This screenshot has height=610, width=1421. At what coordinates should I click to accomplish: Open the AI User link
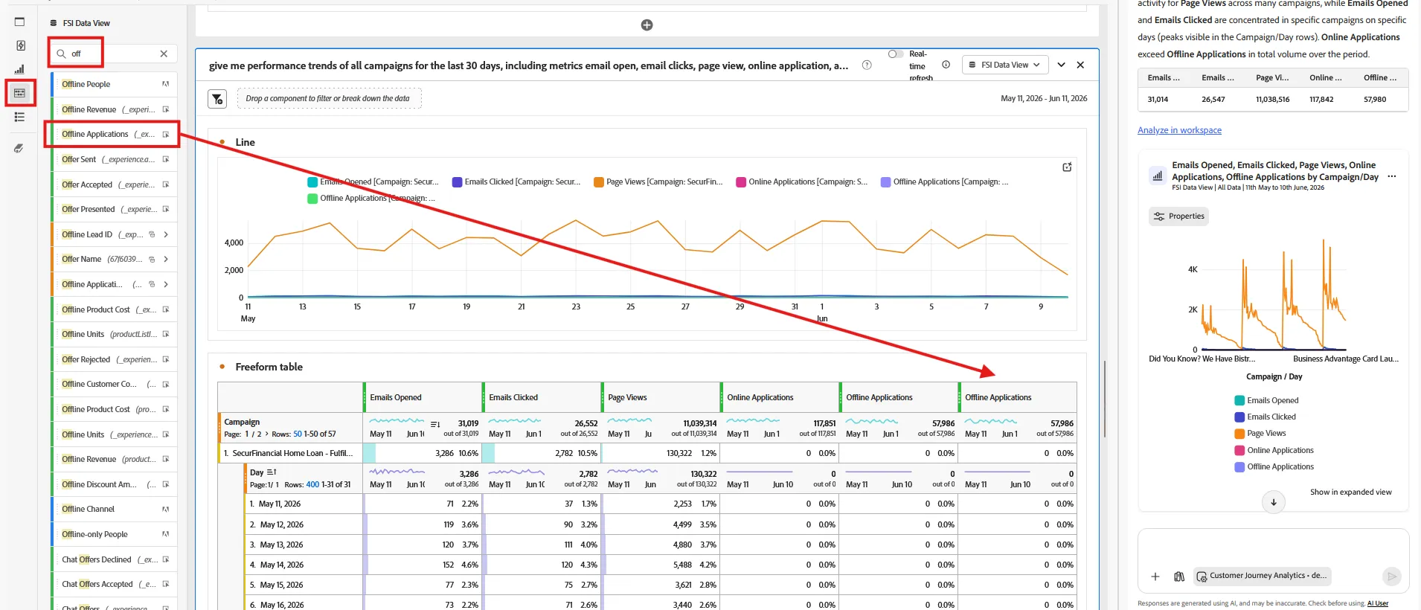[1377, 603]
